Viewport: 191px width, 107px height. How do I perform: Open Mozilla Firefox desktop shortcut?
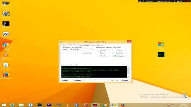[6, 76]
